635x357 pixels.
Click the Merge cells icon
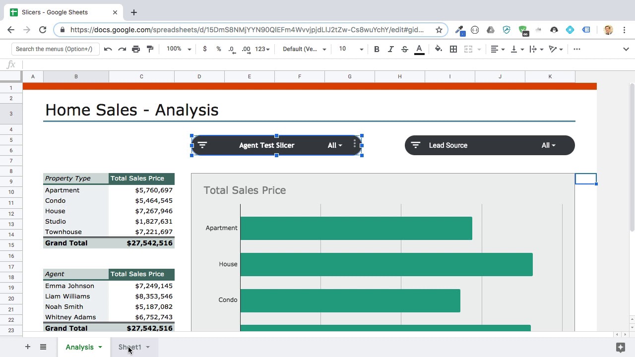(468, 49)
